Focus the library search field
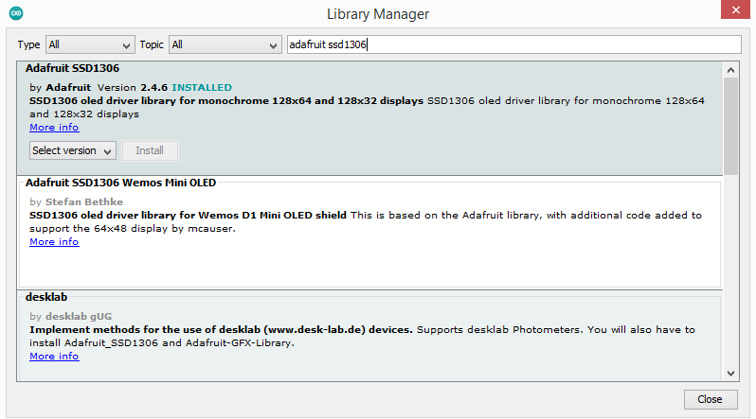The image size is (756, 419). pos(514,44)
